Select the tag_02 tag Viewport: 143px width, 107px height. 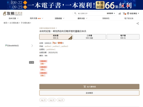[52, 100]
